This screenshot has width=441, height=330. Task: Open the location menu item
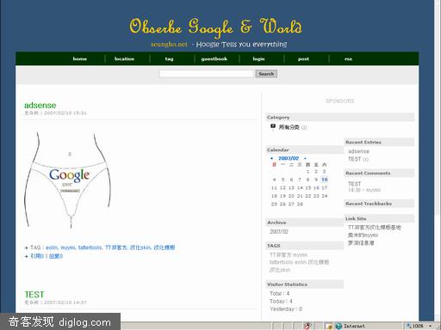124,58
